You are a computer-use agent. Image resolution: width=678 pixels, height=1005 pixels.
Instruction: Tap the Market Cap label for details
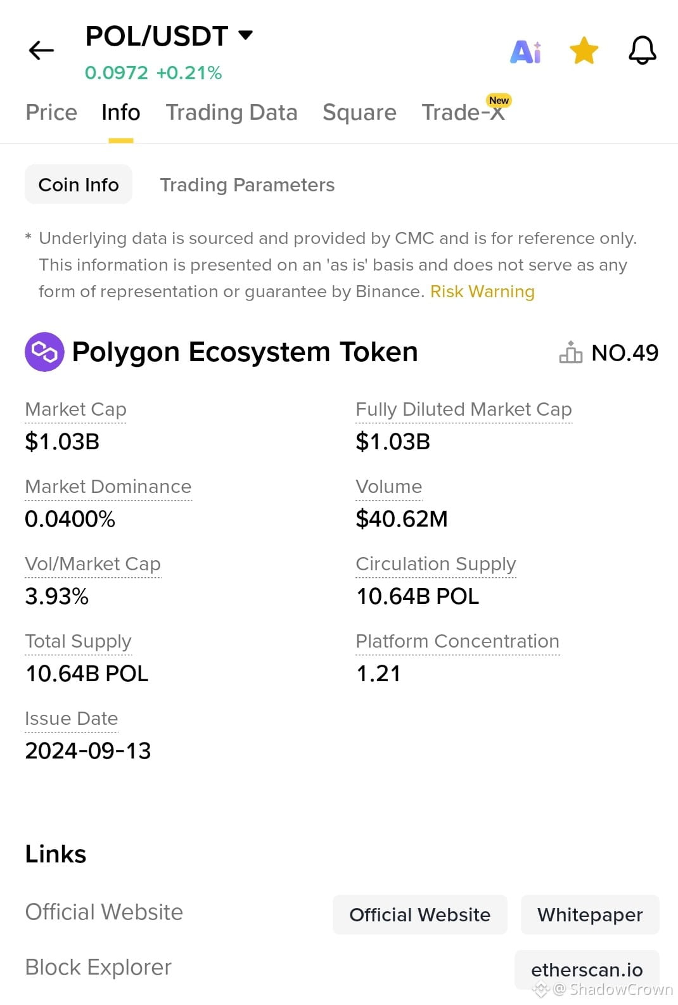coord(75,409)
